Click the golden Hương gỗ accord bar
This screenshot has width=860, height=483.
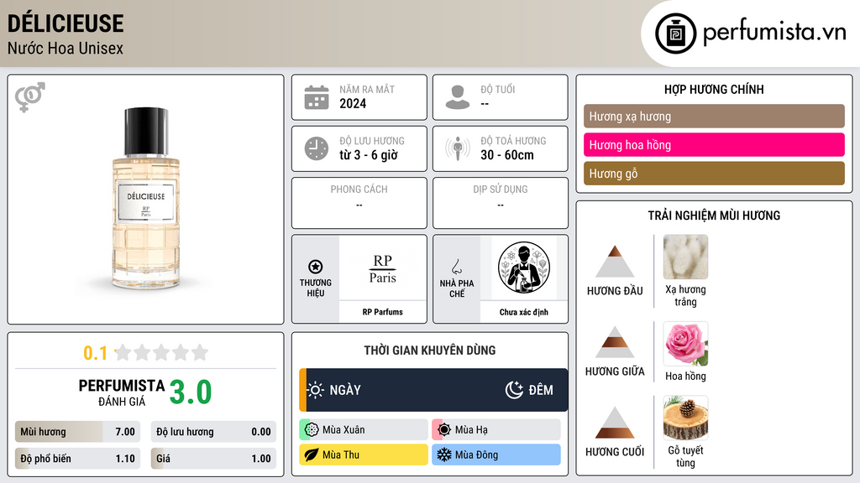[714, 173]
